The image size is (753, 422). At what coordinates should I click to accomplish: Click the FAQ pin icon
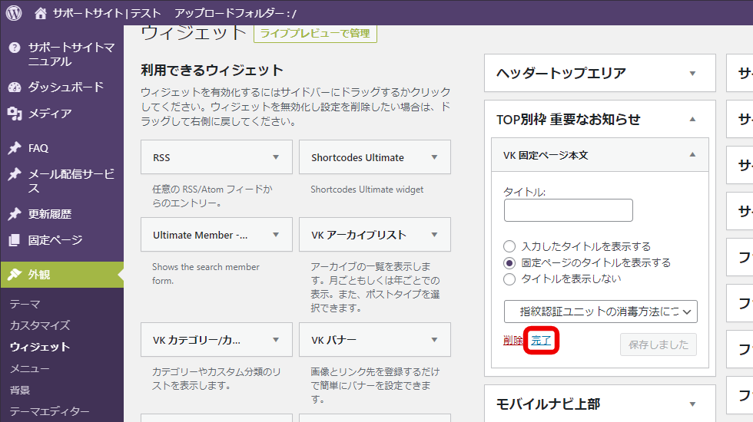pos(15,148)
